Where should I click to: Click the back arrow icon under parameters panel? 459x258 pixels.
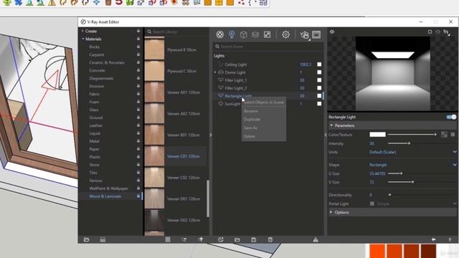(433, 239)
